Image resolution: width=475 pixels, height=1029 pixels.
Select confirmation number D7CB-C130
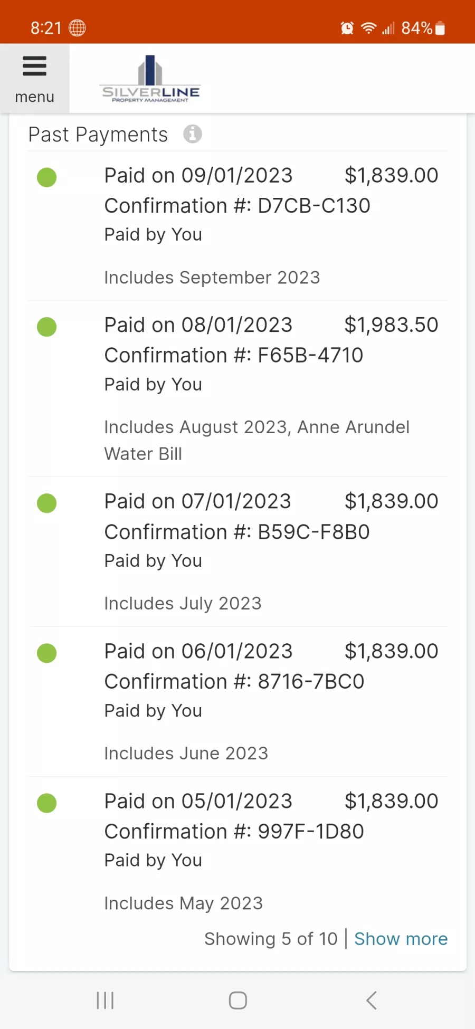click(x=313, y=206)
